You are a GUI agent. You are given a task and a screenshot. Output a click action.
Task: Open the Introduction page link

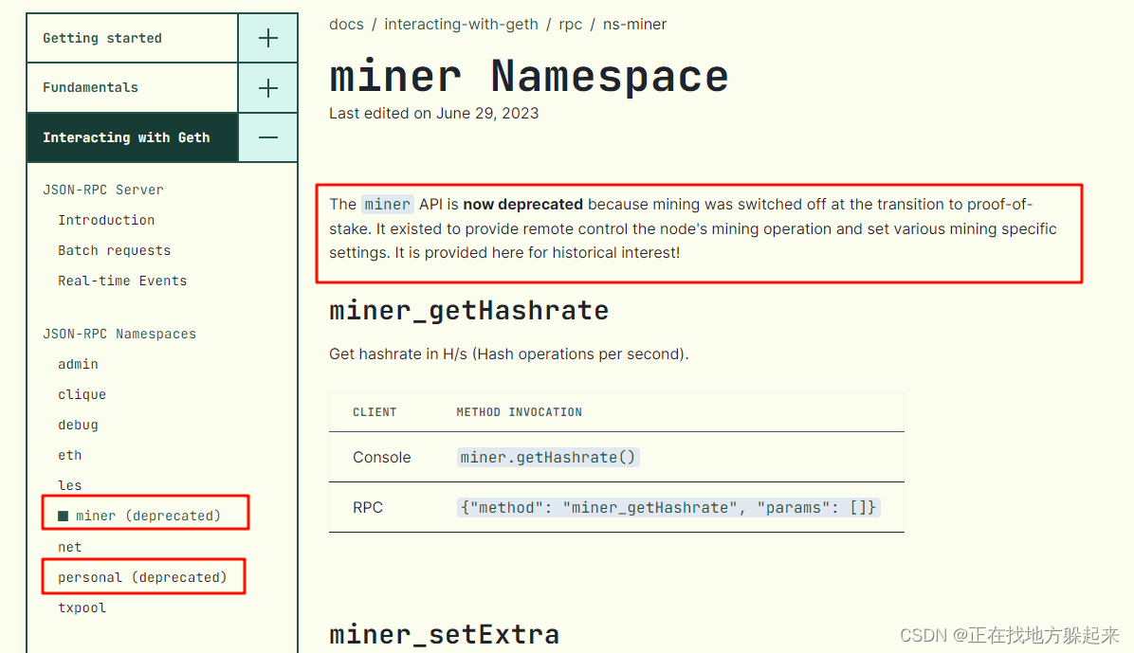(x=106, y=220)
